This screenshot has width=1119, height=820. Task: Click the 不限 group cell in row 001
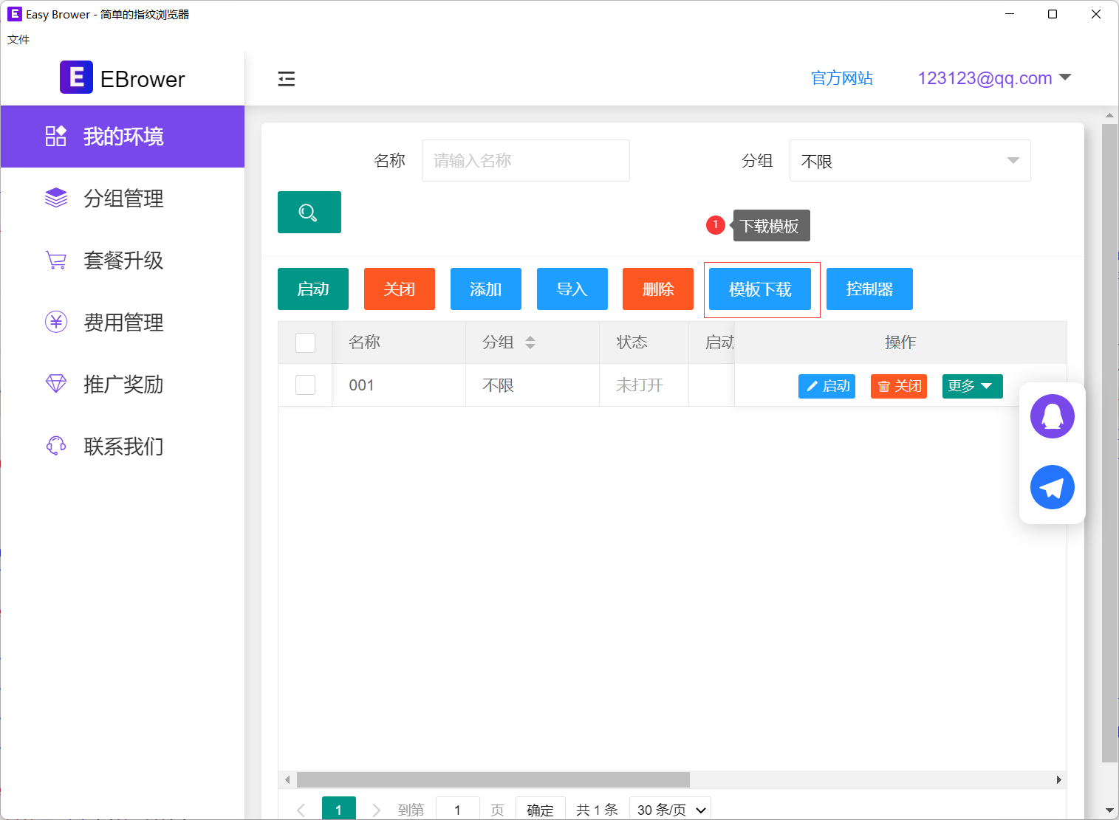pyautogui.click(x=533, y=385)
